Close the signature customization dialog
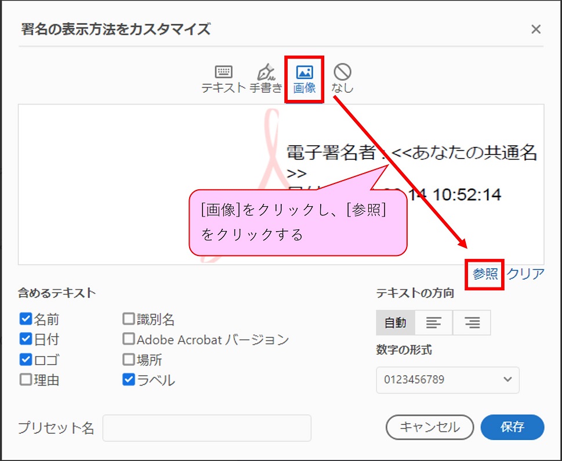This screenshot has width=562, height=461. click(536, 30)
